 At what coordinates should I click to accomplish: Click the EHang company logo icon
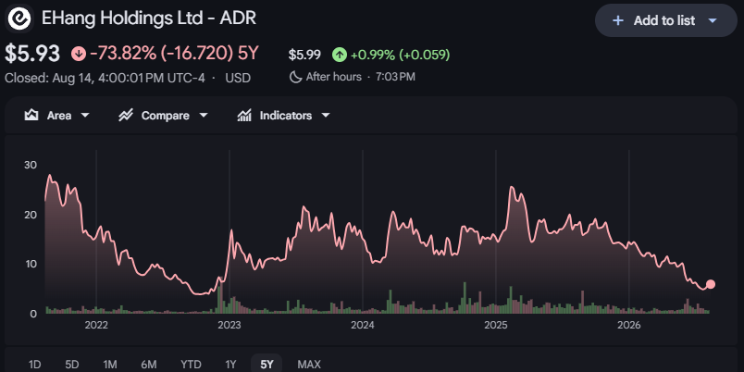pyautogui.click(x=19, y=19)
